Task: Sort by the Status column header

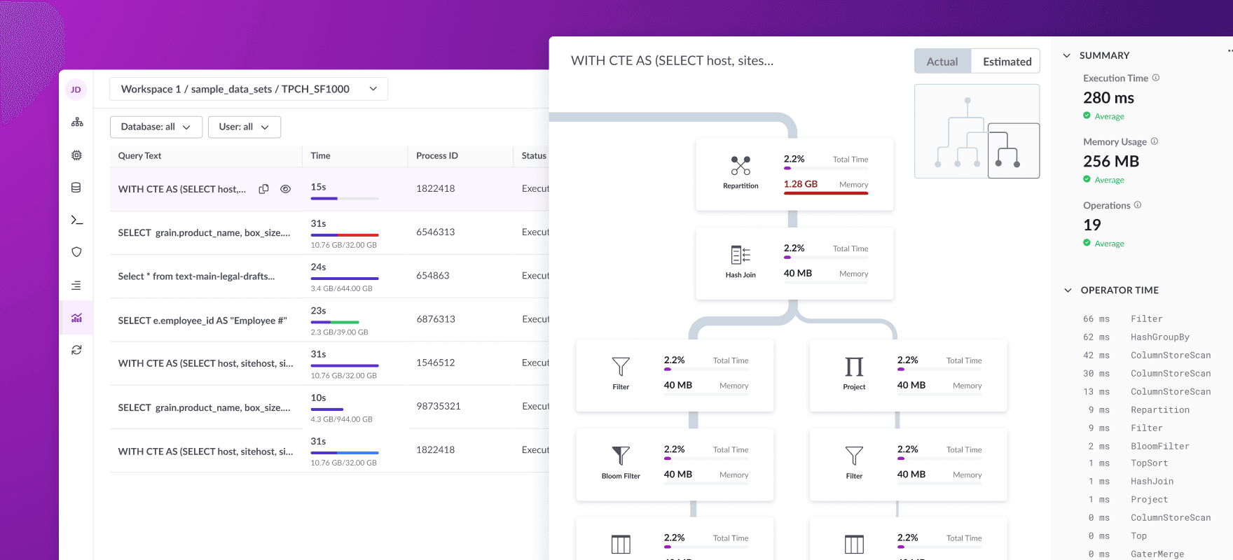Action: (534, 155)
